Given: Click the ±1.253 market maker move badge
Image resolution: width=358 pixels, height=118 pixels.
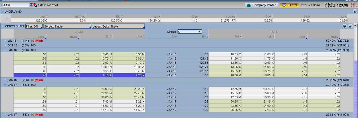Looking at the screenshot, I should coord(289,5).
